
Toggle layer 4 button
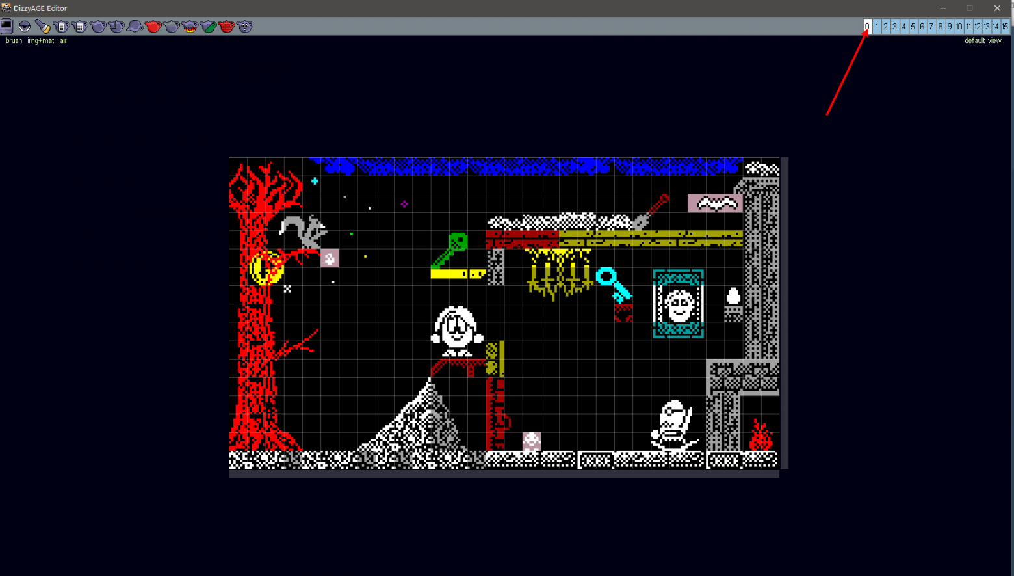tap(903, 26)
